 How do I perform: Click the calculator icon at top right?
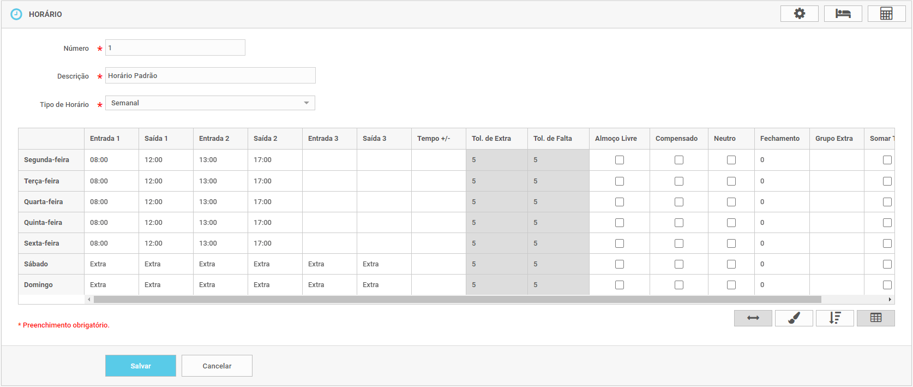point(886,14)
